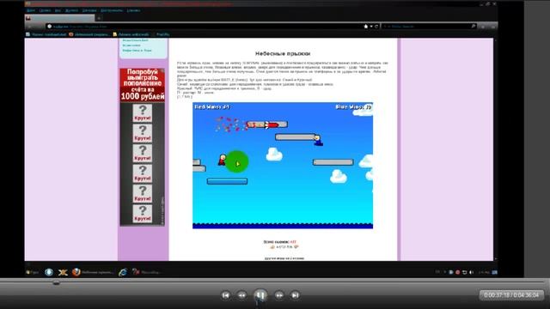The height and width of the screenshot is (309, 550).
Task: Open the orange X taskbar icon
Action: 63,272
